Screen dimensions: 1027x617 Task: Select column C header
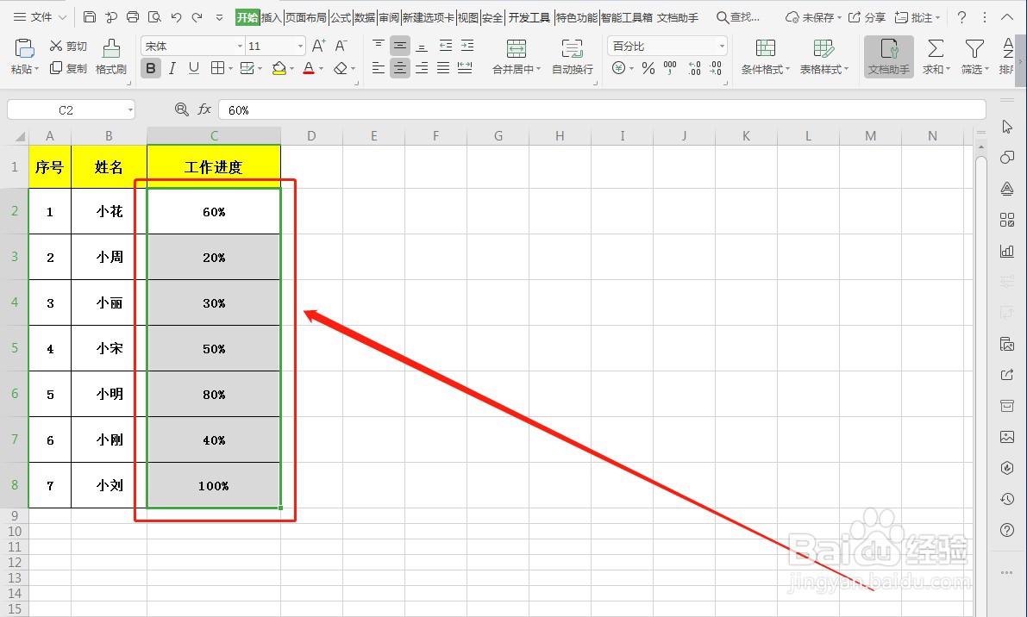pos(214,136)
